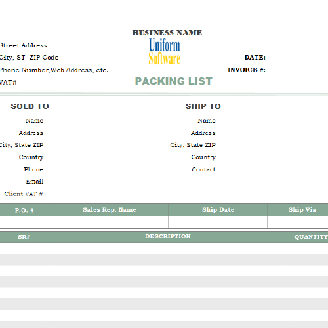Screen dimensions: 328x328
Task: Select the BUSINESS NAME heading cell
Action: click(x=167, y=33)
